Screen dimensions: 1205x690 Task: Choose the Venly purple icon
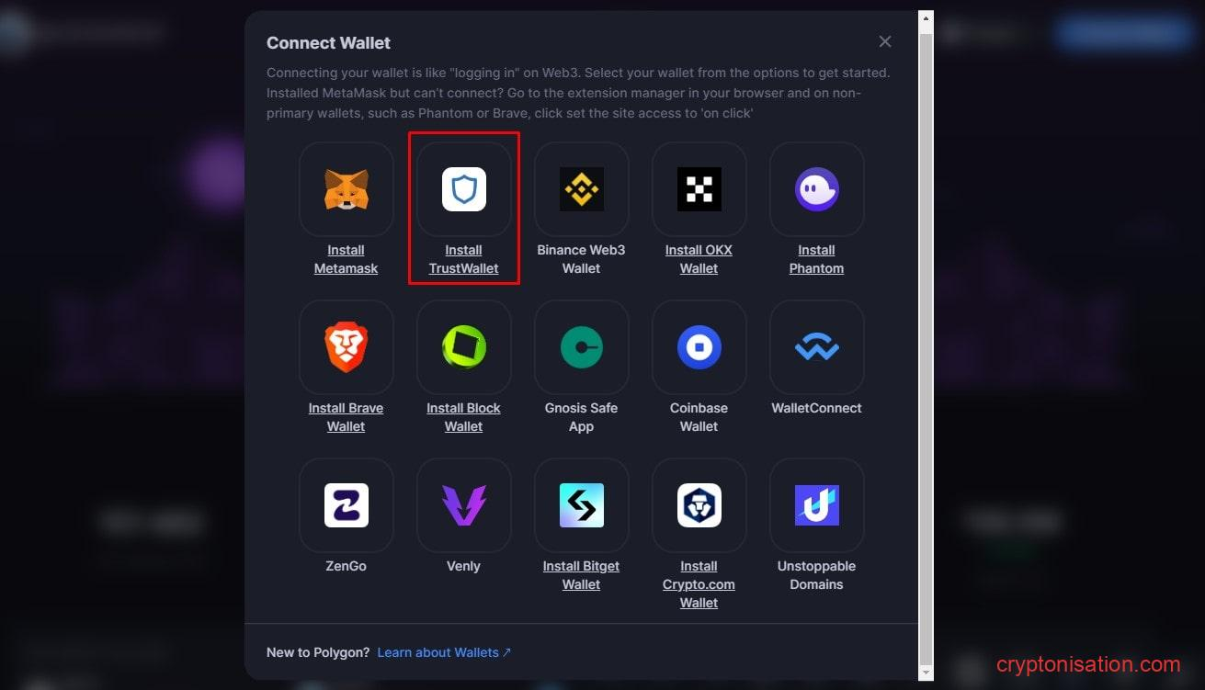463,505
